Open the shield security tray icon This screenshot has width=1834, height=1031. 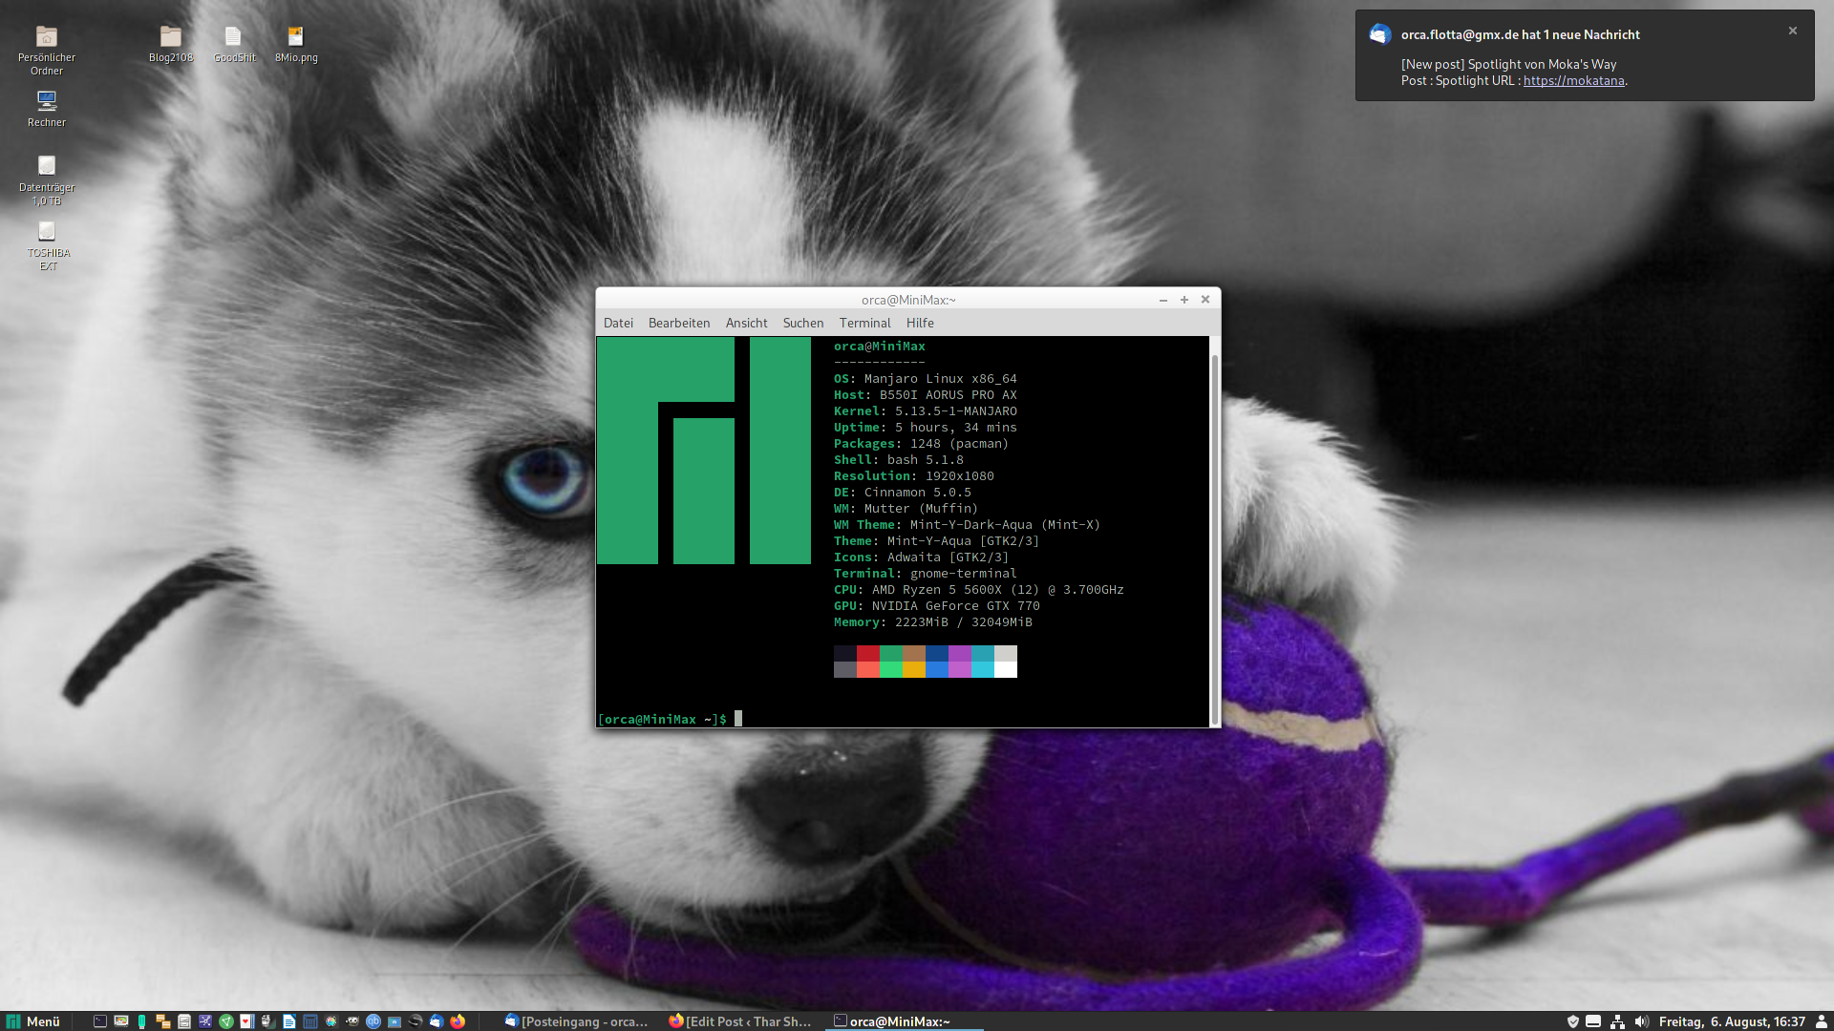coord(1573,1021)
